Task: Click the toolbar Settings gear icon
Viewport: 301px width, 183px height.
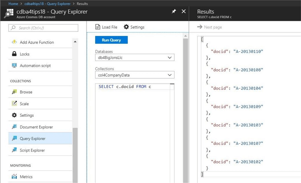Action: click(126, 27)
